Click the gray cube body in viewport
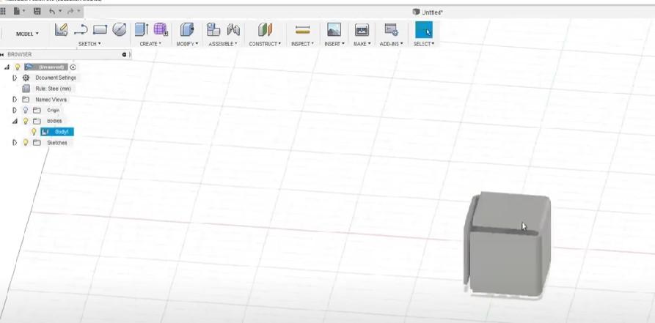The image size is (655, 323). [507, 245]
